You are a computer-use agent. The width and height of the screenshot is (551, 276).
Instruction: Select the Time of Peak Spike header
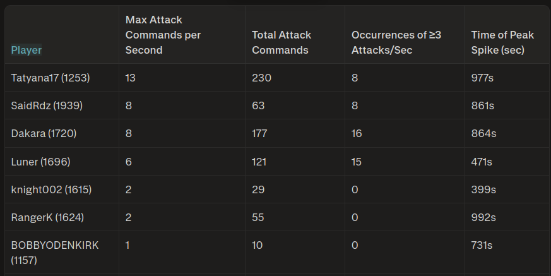coord(502,42)
